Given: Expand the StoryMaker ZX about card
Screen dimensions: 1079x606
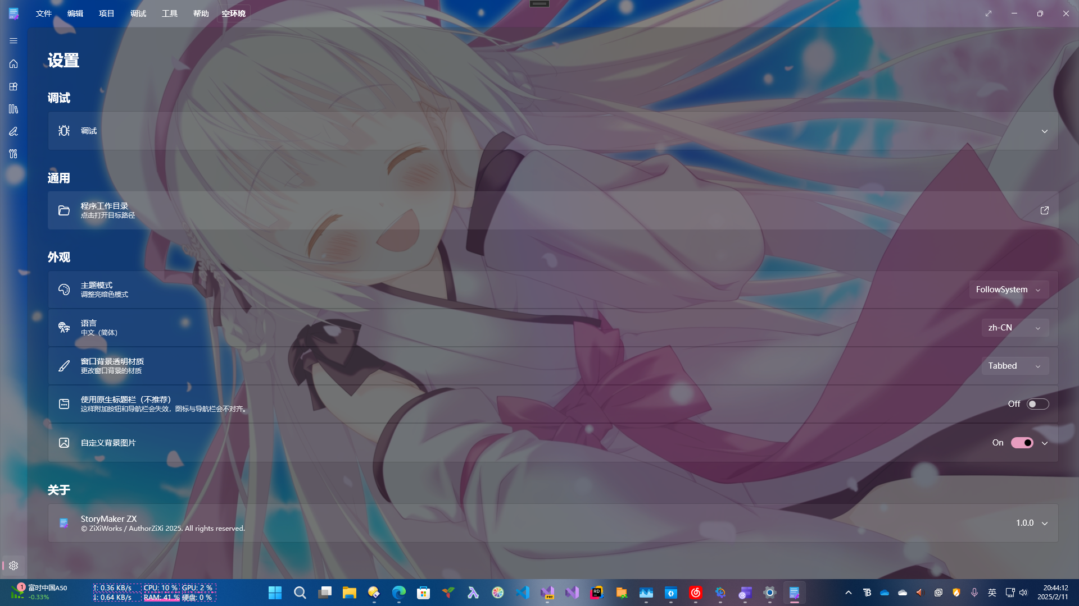Looking at the screenshot, I should click(x=1044, y=523).
